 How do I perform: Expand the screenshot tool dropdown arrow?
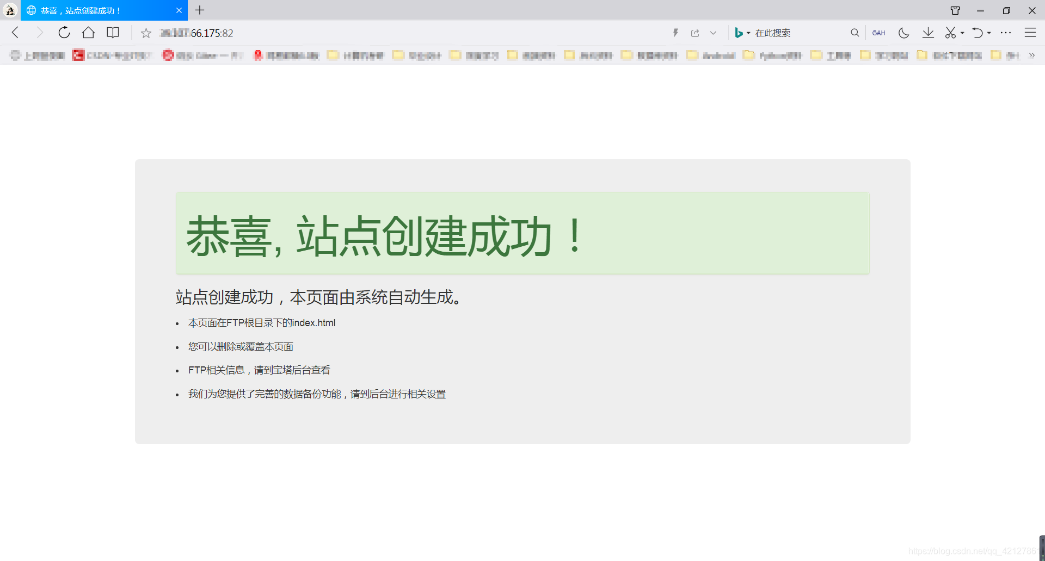(x=962, y=33)
